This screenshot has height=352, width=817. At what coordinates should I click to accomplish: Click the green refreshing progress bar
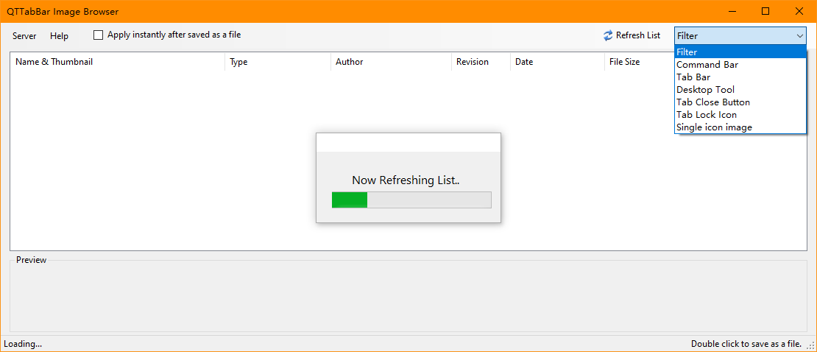tap(411, 200)
